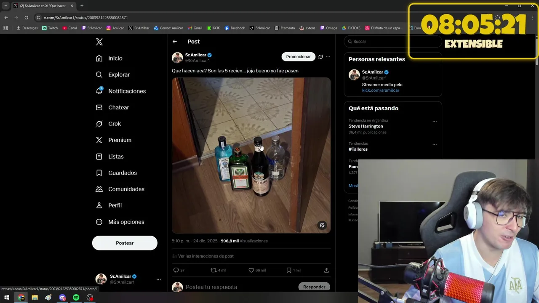
Task: Like the post via heart icon
Action: click(251, 270)
